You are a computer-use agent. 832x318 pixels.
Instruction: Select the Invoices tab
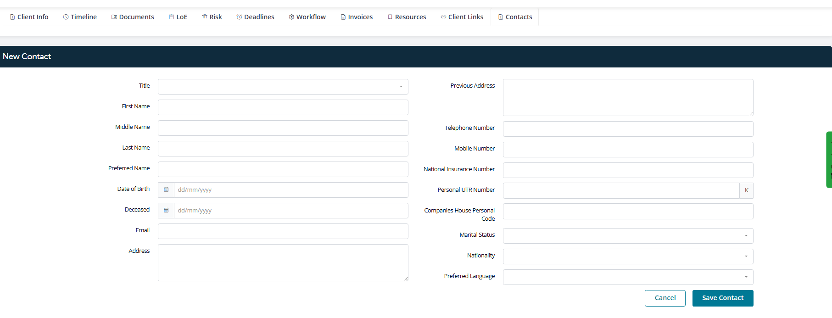(357, 17)
